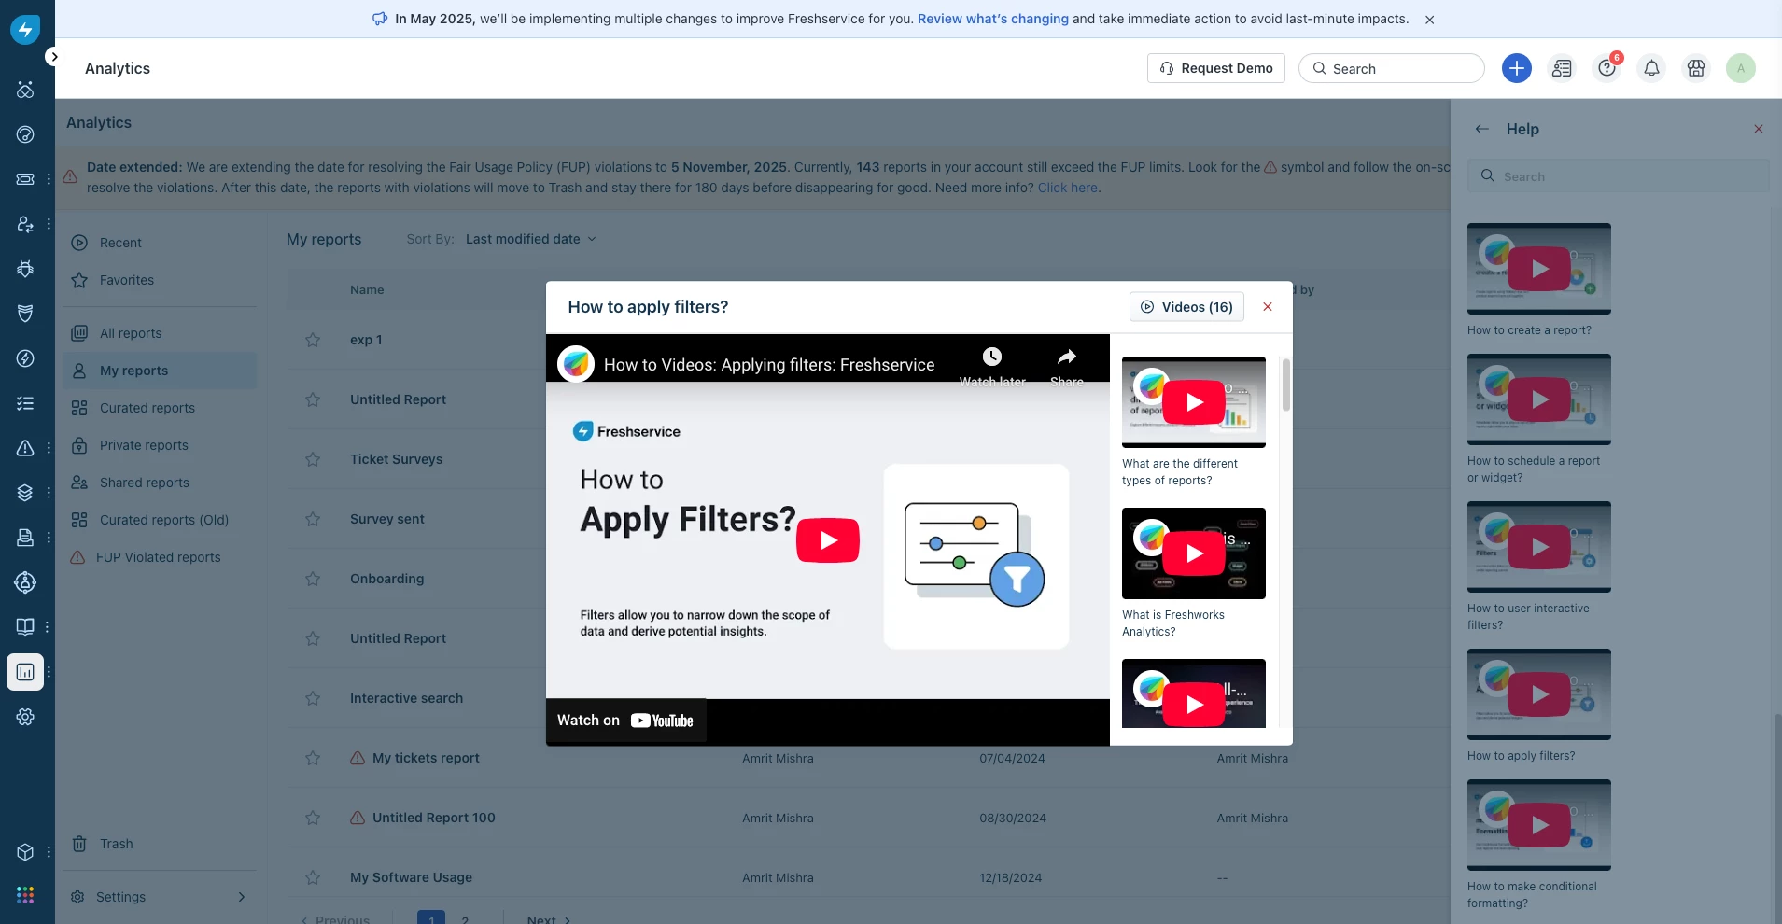Open the marketplace store icon in header
Image resolution: width=1782 pixels, height=924 pixels.
pos(1696,68)
